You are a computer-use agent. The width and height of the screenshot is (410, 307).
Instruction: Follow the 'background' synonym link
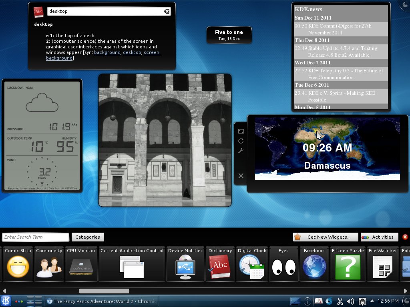(x=107, y=52)
